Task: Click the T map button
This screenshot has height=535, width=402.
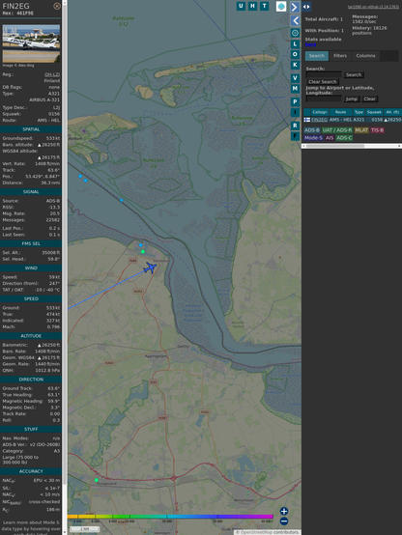Action: pyautogui.click(x=264, y=6)
